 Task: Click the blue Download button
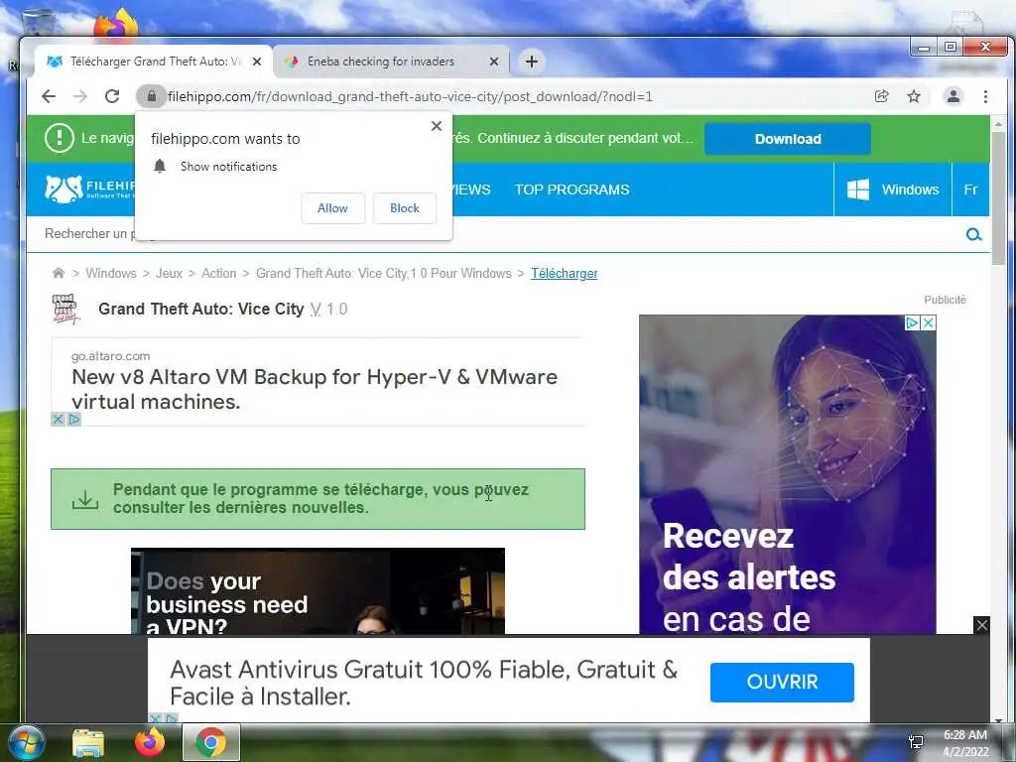(x=787, y=139)
